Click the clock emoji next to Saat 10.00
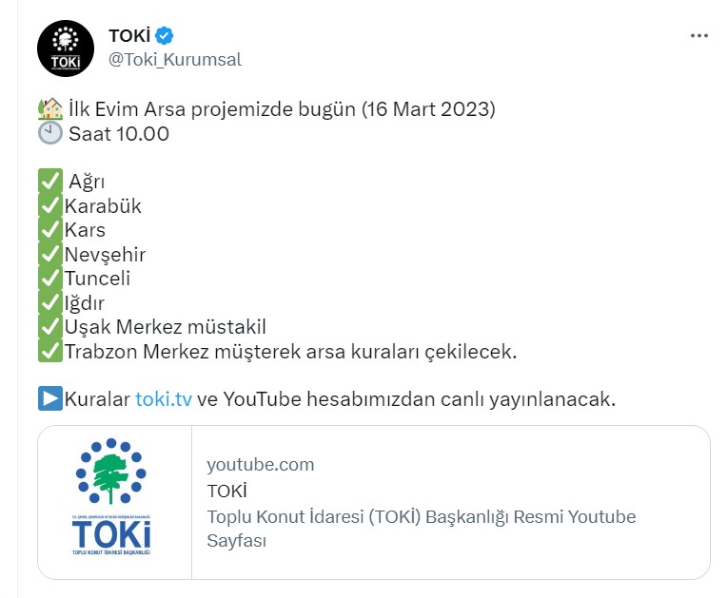Screen dimensions: 728x598 coord(50,134)
